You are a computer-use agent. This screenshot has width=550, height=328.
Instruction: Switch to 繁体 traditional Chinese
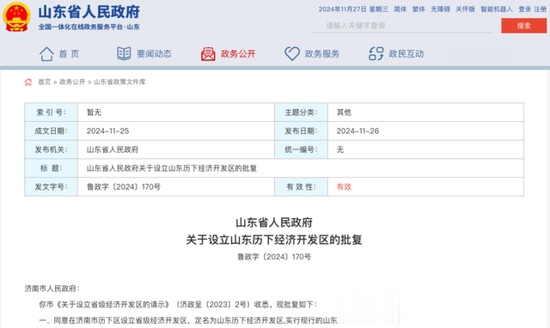pyautogui.click(x=419, y=9)
